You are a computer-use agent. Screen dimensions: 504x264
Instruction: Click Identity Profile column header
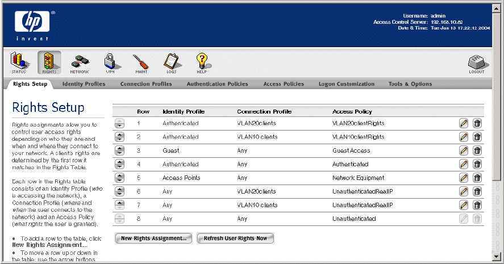(x=184, y=112)
